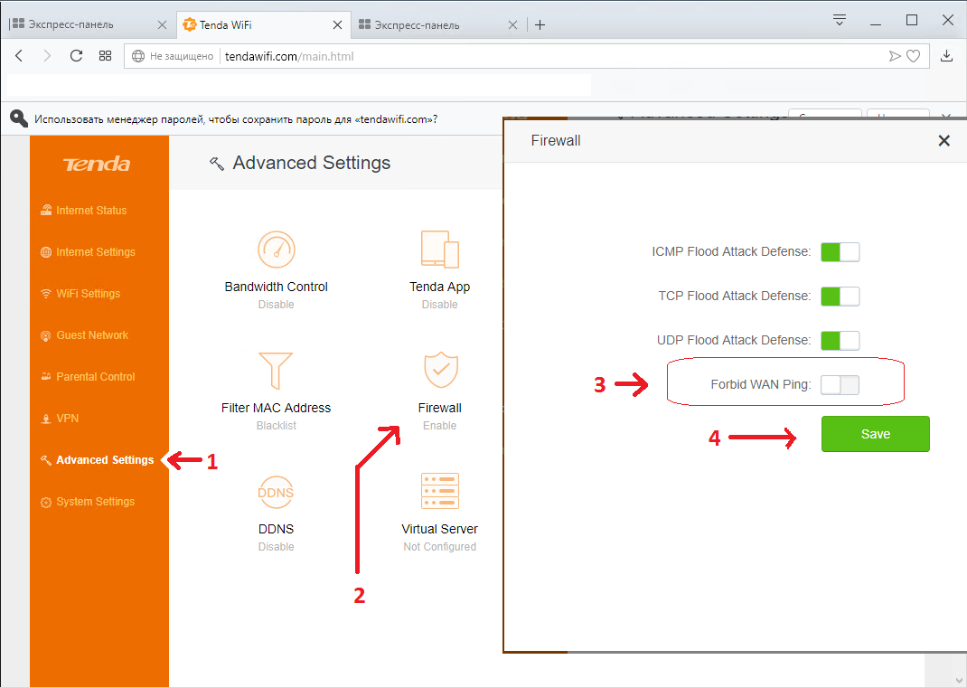
Task: Open Guest Network in sidebar
Action: click(x=84, y=335)
